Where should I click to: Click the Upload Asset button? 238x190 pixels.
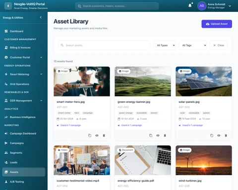tap(217, 24)
